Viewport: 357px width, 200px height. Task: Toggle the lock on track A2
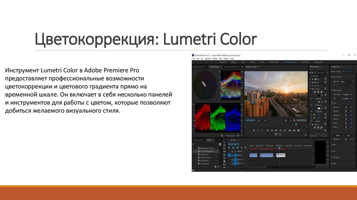pos(232,164)
